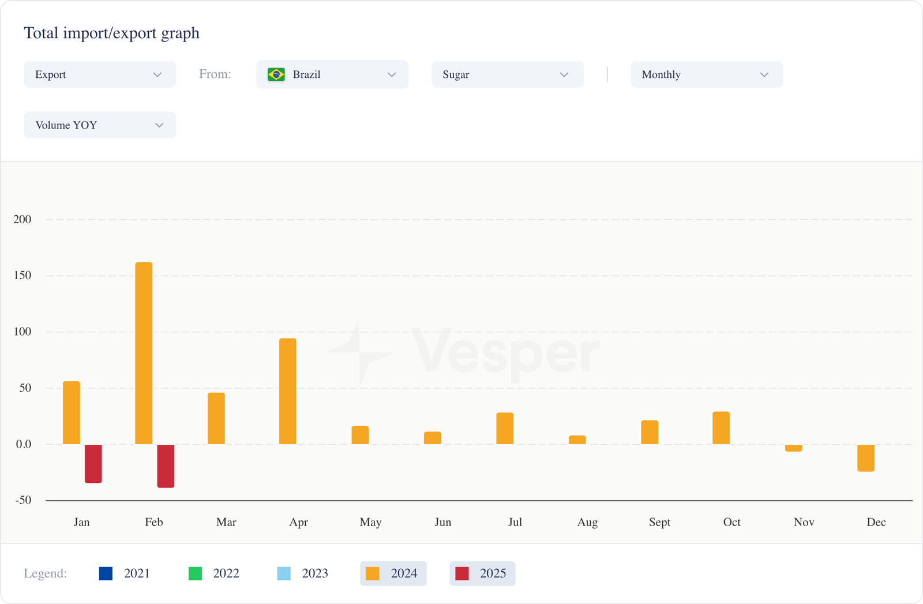Screen dimensions: 923x604
Task: Click the chevron arrow in Monthly selector
Action: 764,75
